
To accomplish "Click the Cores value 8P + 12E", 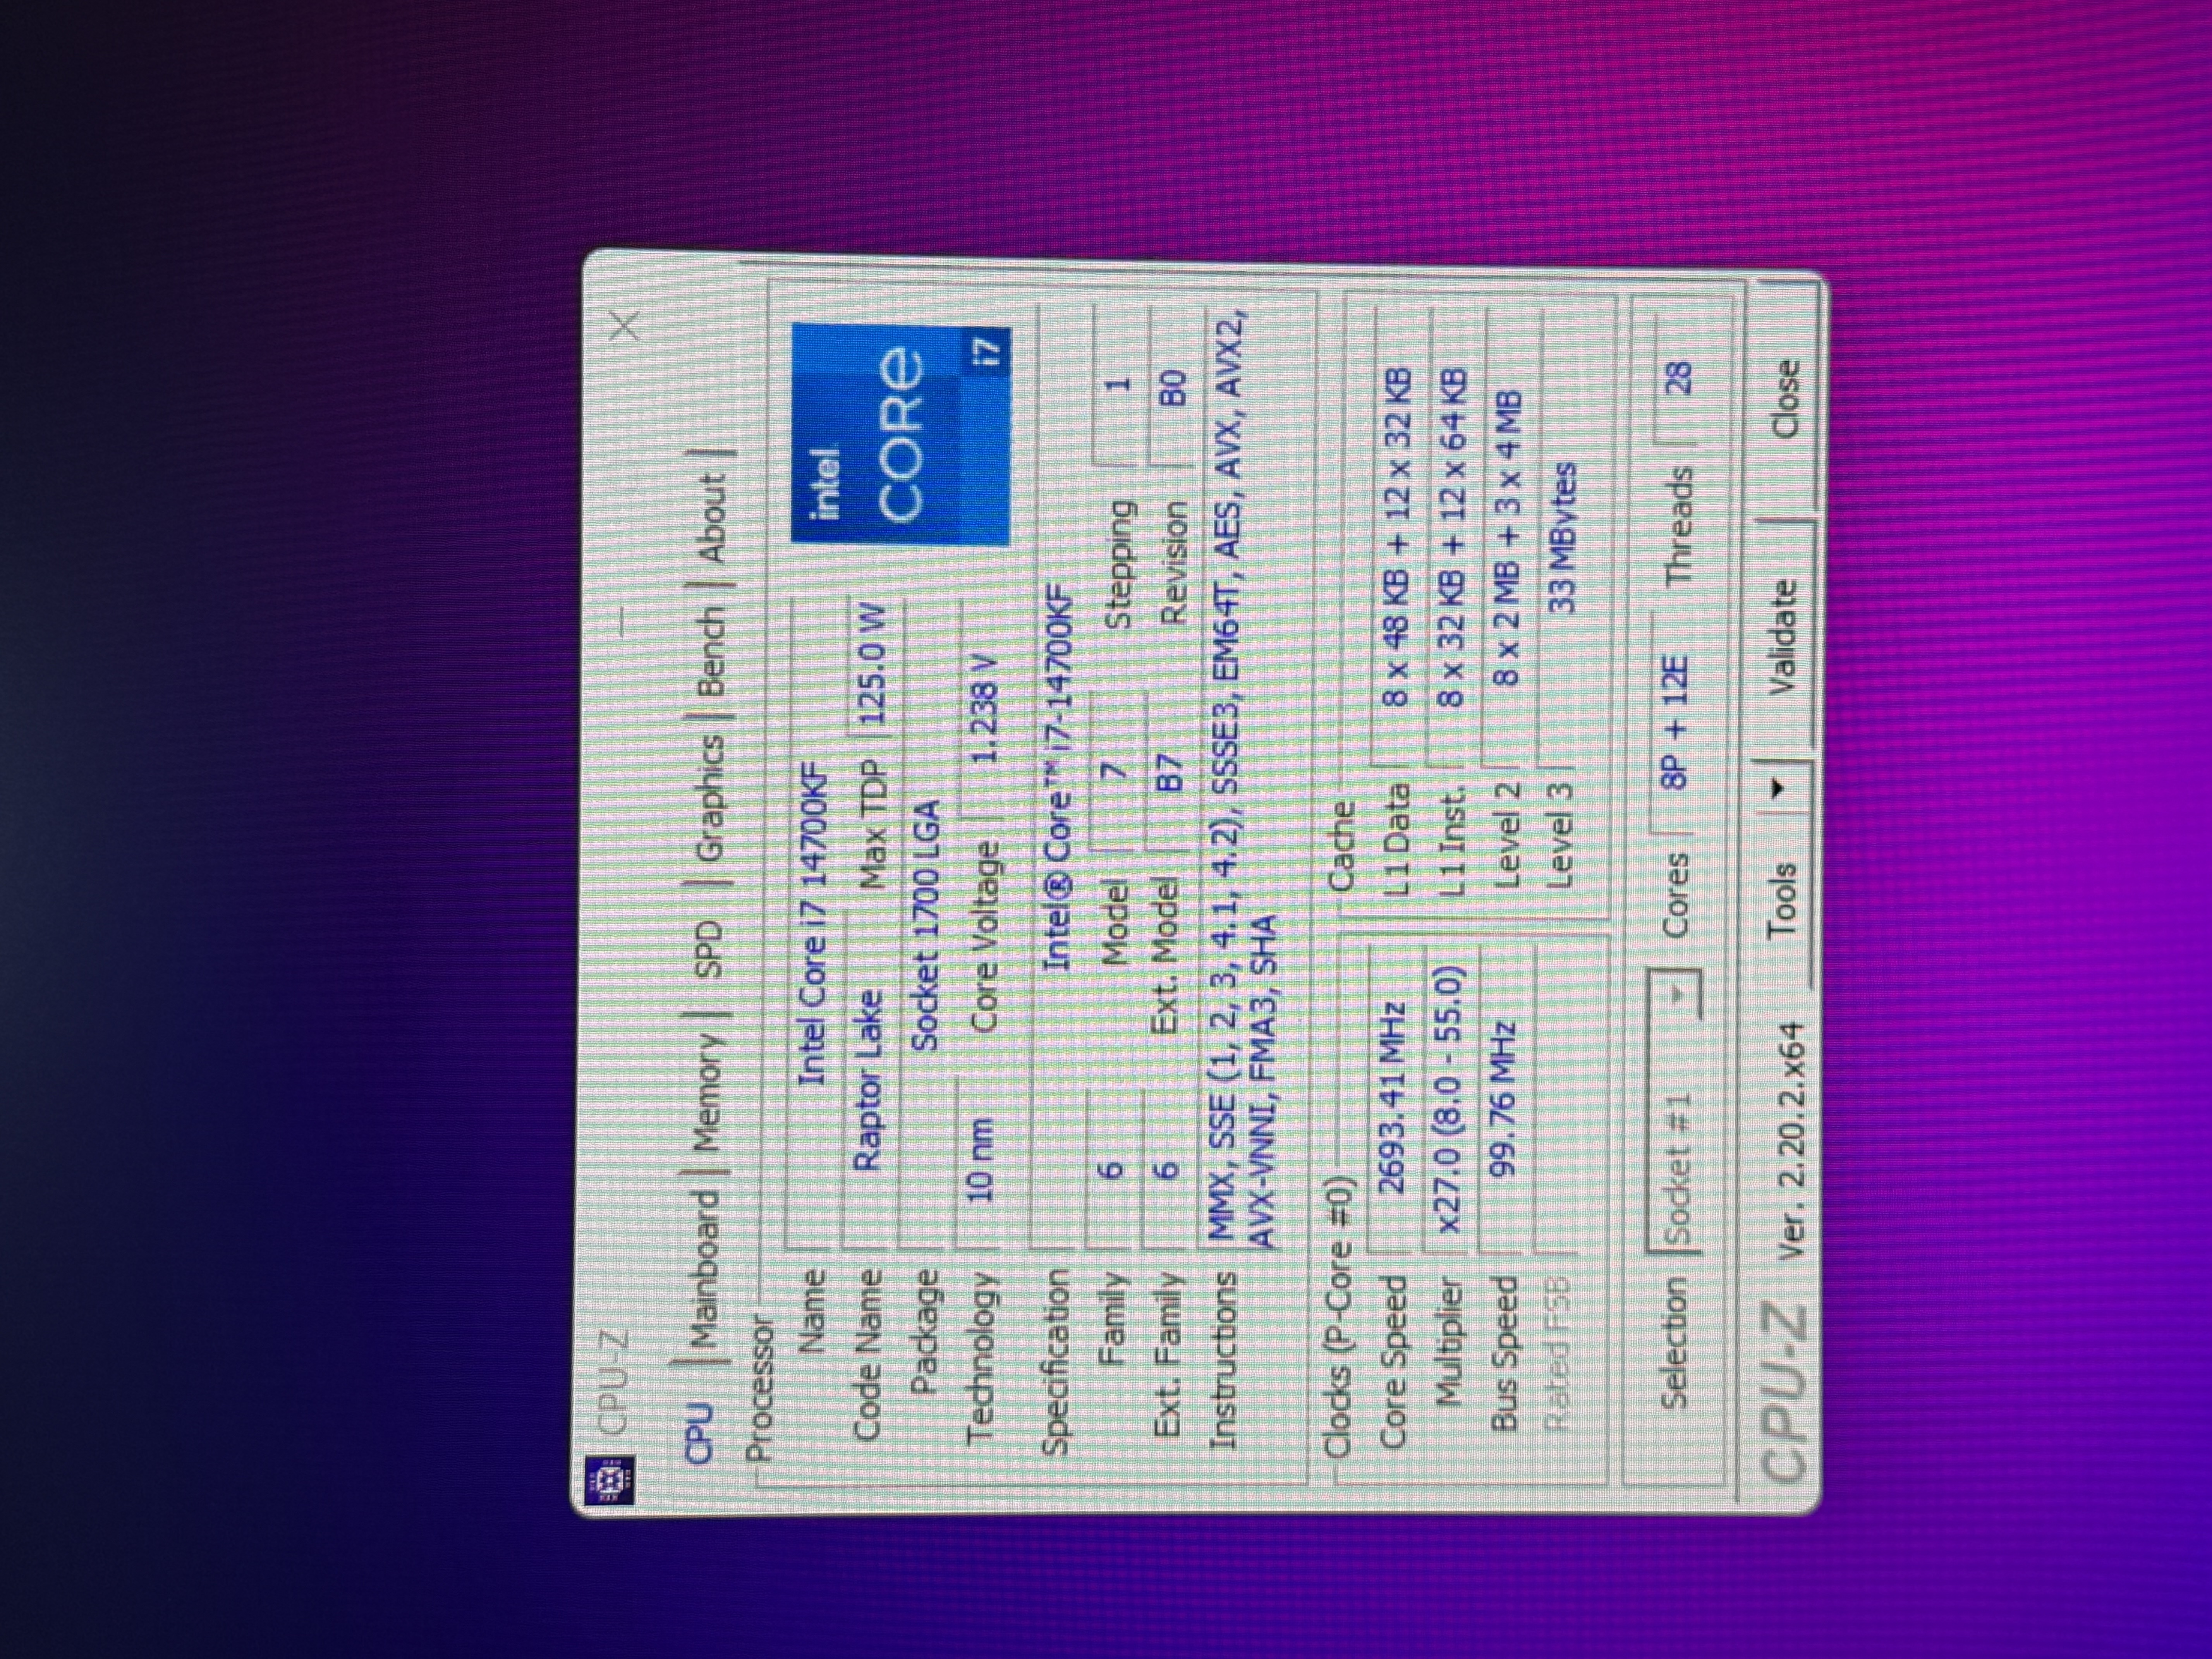I will click(1675, 722).
